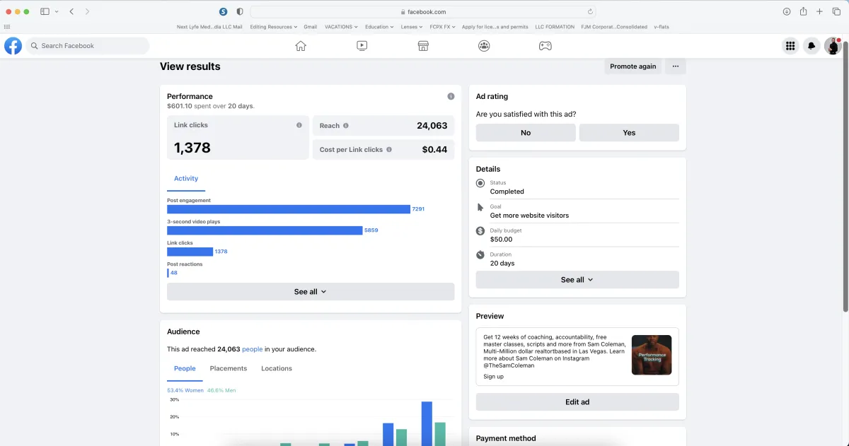Go to Facebook Home icon
Viewport: 849px width, 446px height.
(301, 46)
